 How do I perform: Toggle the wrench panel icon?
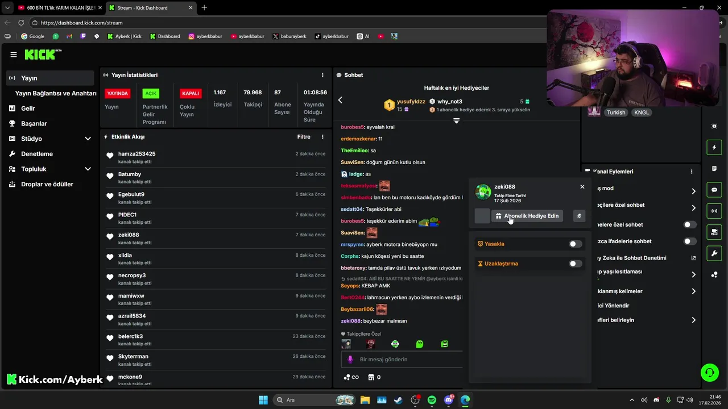click(714, 253)
